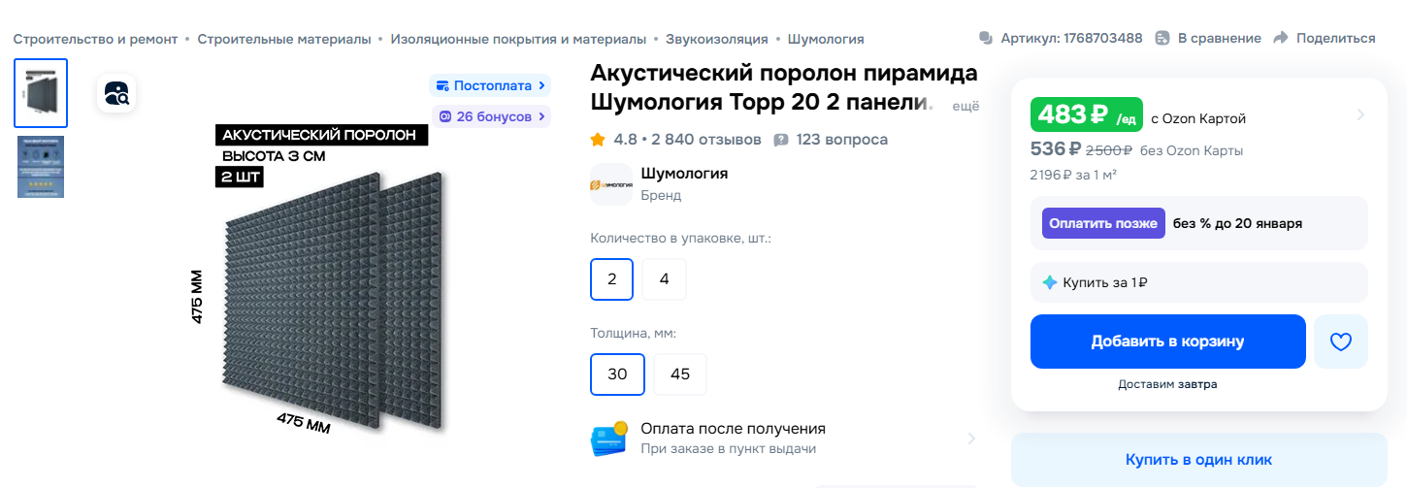
Task: Select the second blue infographic thumbnail
Action: 41,167
